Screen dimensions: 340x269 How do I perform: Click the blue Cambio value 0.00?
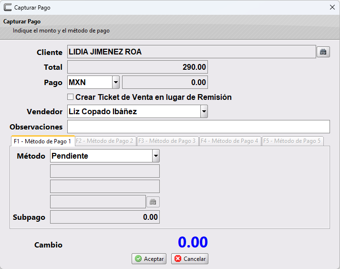coord(193,242)
